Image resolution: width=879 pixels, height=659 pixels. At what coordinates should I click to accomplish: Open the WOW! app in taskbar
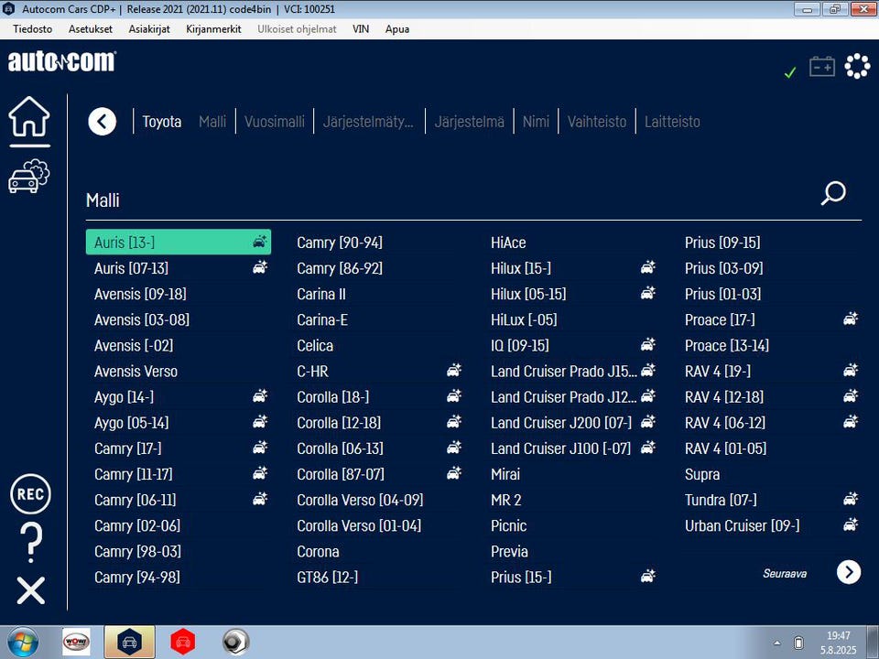76,642
